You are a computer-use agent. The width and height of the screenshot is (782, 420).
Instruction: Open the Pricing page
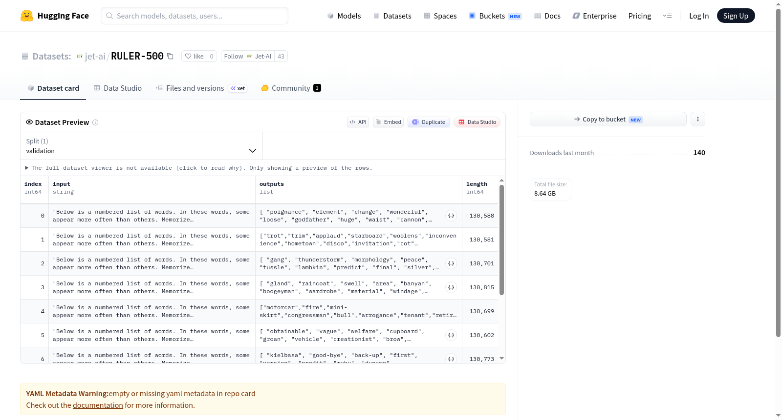[x=640, y=16]
